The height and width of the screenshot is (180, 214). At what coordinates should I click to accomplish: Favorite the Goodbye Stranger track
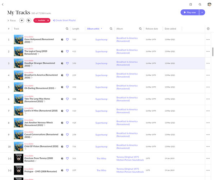click(67, 63)
